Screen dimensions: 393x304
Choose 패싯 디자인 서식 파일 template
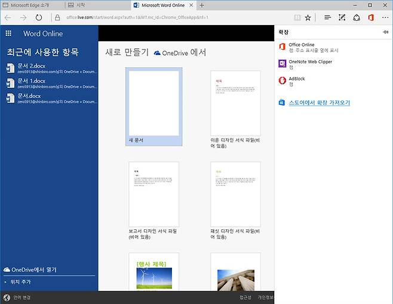tap(235, 201)
